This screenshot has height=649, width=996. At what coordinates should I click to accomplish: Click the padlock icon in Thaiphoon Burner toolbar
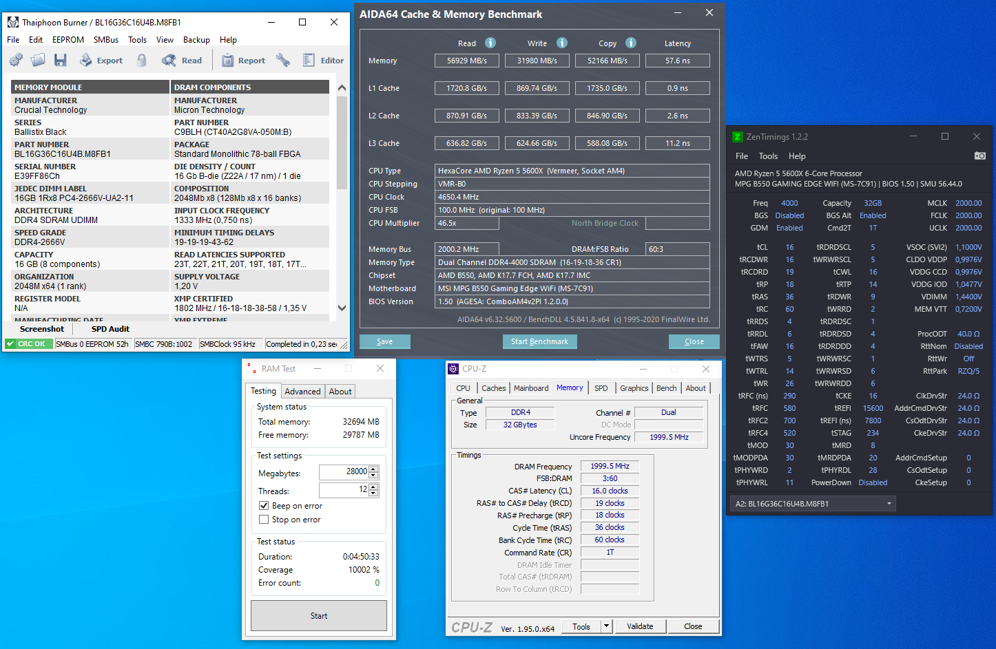(x=142, y=61)
